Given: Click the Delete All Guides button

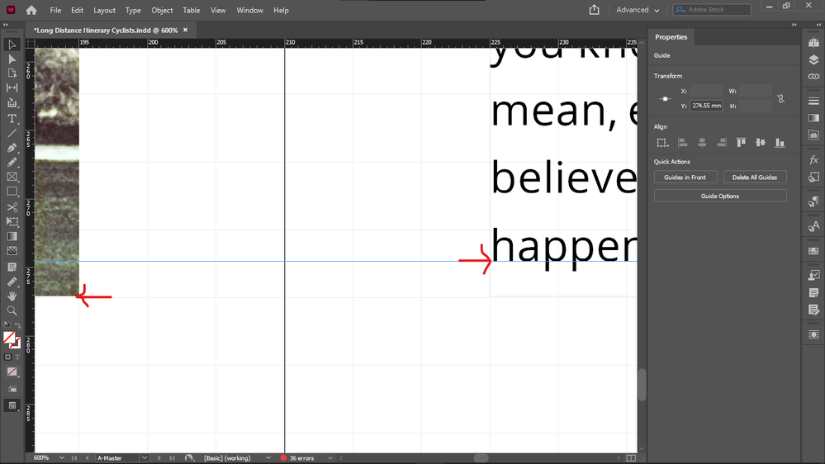Looking at the screenshot, I should click(755, 178).
